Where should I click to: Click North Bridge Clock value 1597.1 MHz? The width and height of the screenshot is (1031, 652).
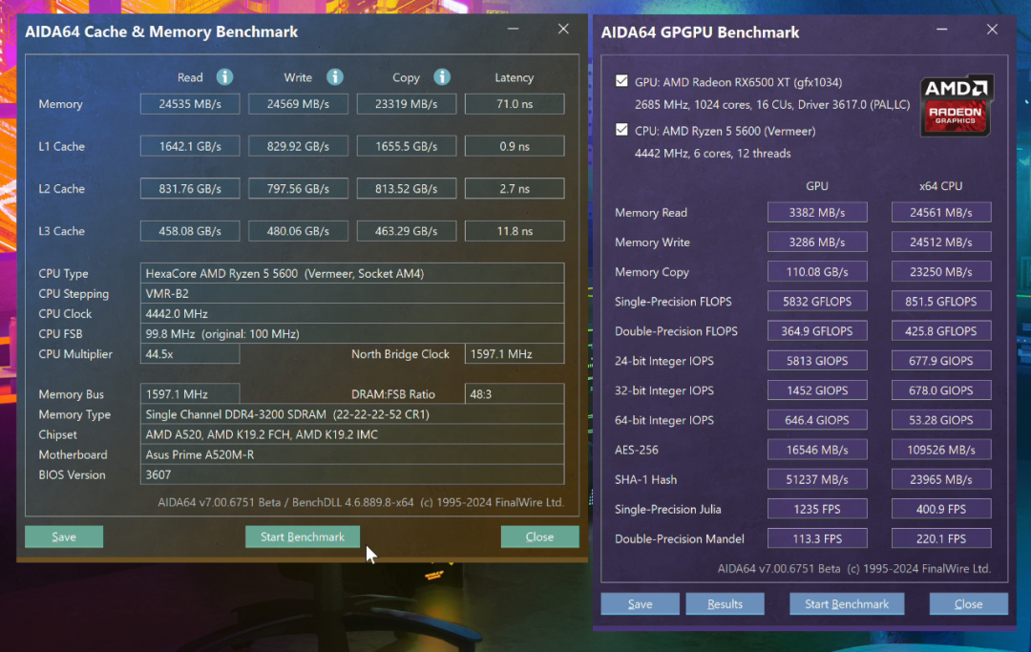pyautogui.click(x=515, y=353)
